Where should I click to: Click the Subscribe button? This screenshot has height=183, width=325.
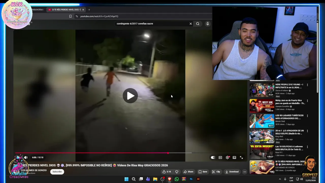tap(57, 172)
